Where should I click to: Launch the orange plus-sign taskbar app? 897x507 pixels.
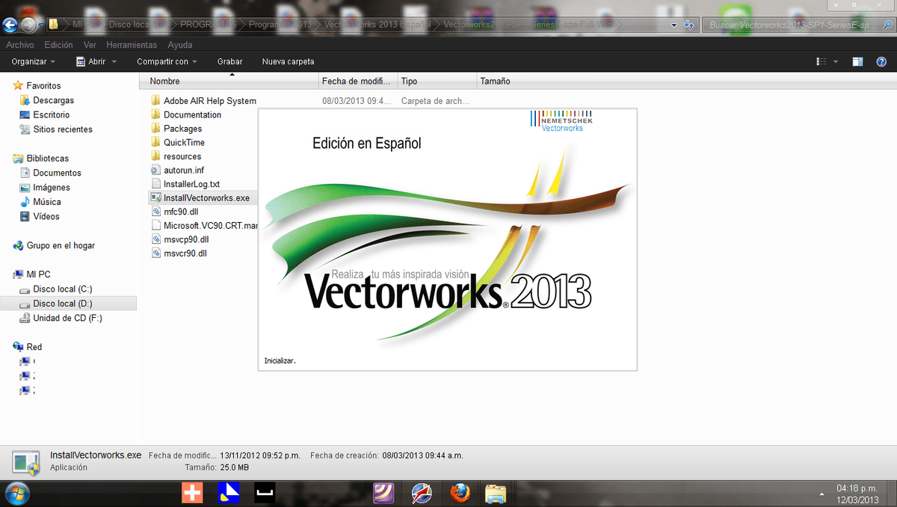pyautogui.click(x=192, y=493)
